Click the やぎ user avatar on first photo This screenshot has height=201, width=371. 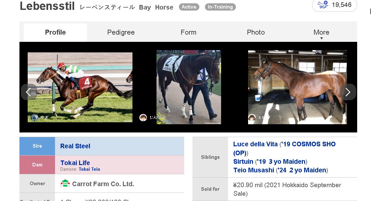tap(35, 117)
